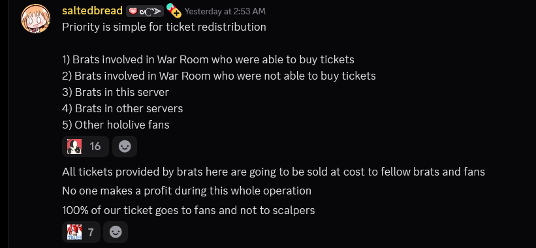The width and height of the screenshot is (536, 248).
Task: Click the emoji image in the 16 reaction
Action: (x=74, y=147)
